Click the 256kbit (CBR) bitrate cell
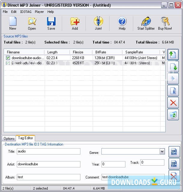This screenshot has height=192, width=183. coord(104,63)
